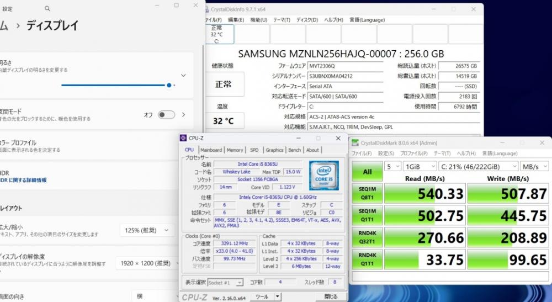The height and width of the screenshot is (302, 552).
Task: Open the Socket #1 selection dropdown in CPU-Z
Action: pos(225,283)
